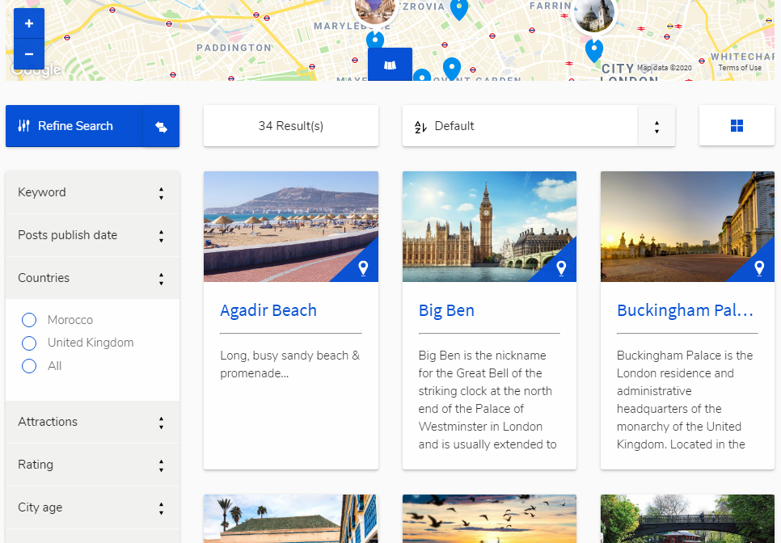
Task: Click the grid layout view icon
Action: pyautogui.click(x=737, y=126)
